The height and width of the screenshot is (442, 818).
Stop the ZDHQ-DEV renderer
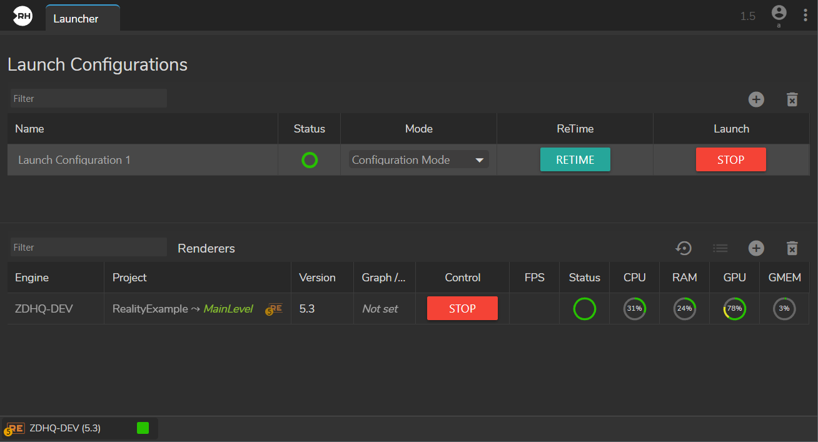[462, 308]
